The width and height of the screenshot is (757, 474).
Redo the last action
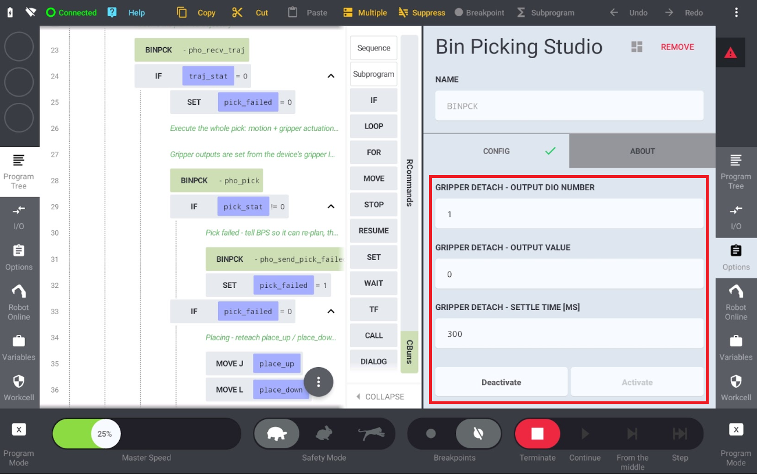[684, 12]
